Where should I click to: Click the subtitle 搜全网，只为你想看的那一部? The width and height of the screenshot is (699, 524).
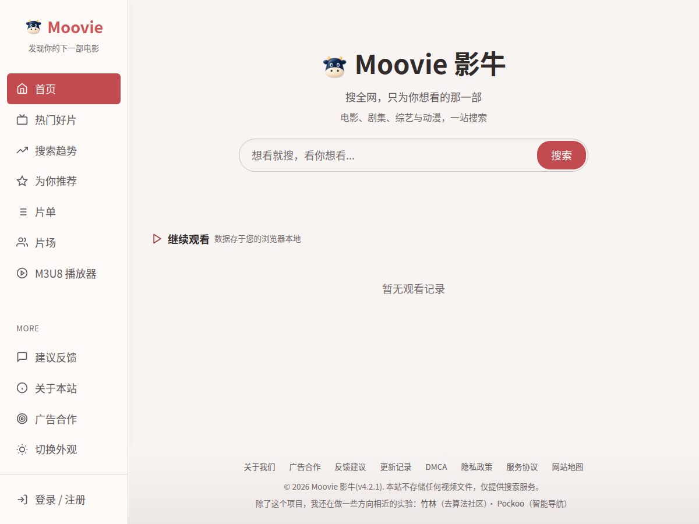pos(414,97)
